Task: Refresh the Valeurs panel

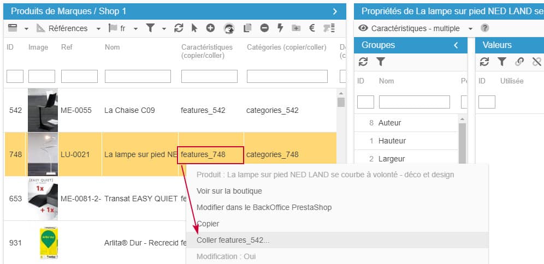Action: tap(484, 62)
